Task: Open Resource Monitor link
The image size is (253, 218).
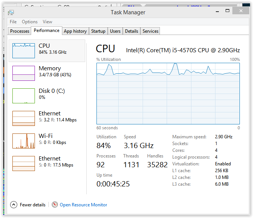Action: 83,205
